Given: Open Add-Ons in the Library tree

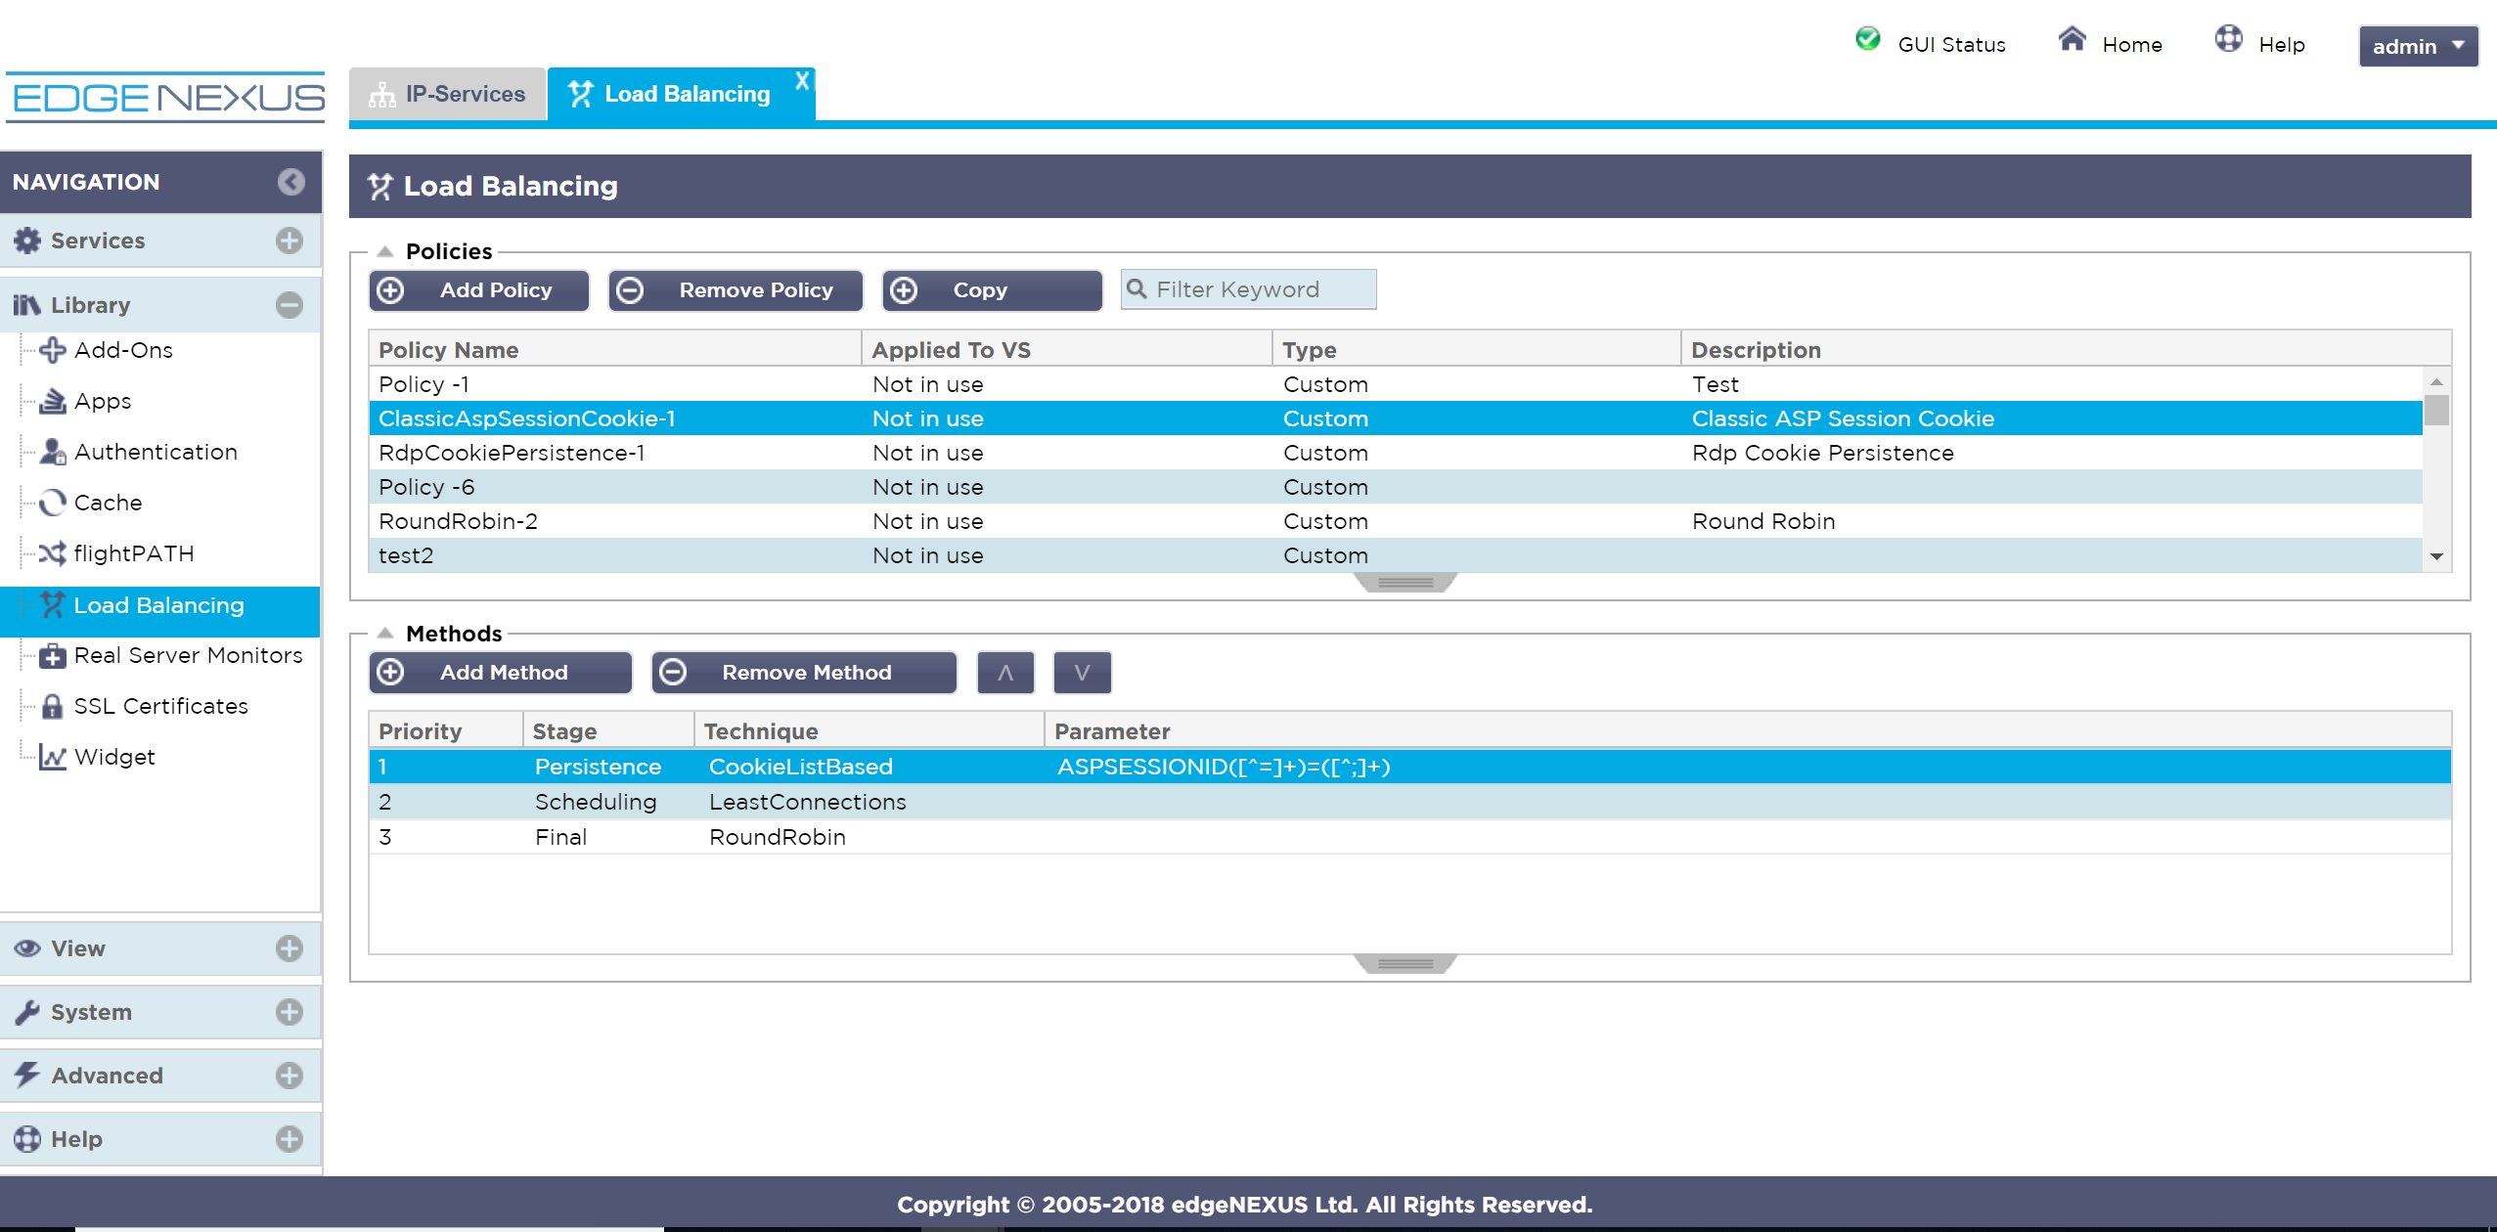Looking at the screenshot, I should click(x=123, y=350).
